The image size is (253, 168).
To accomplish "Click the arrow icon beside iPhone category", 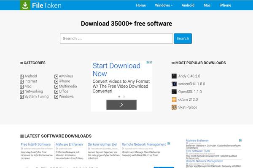I will (56, 81).
